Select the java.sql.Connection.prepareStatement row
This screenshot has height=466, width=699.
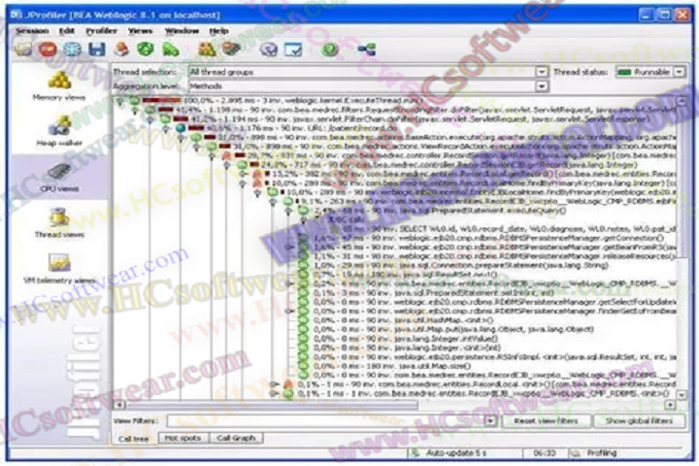[453, 265]
